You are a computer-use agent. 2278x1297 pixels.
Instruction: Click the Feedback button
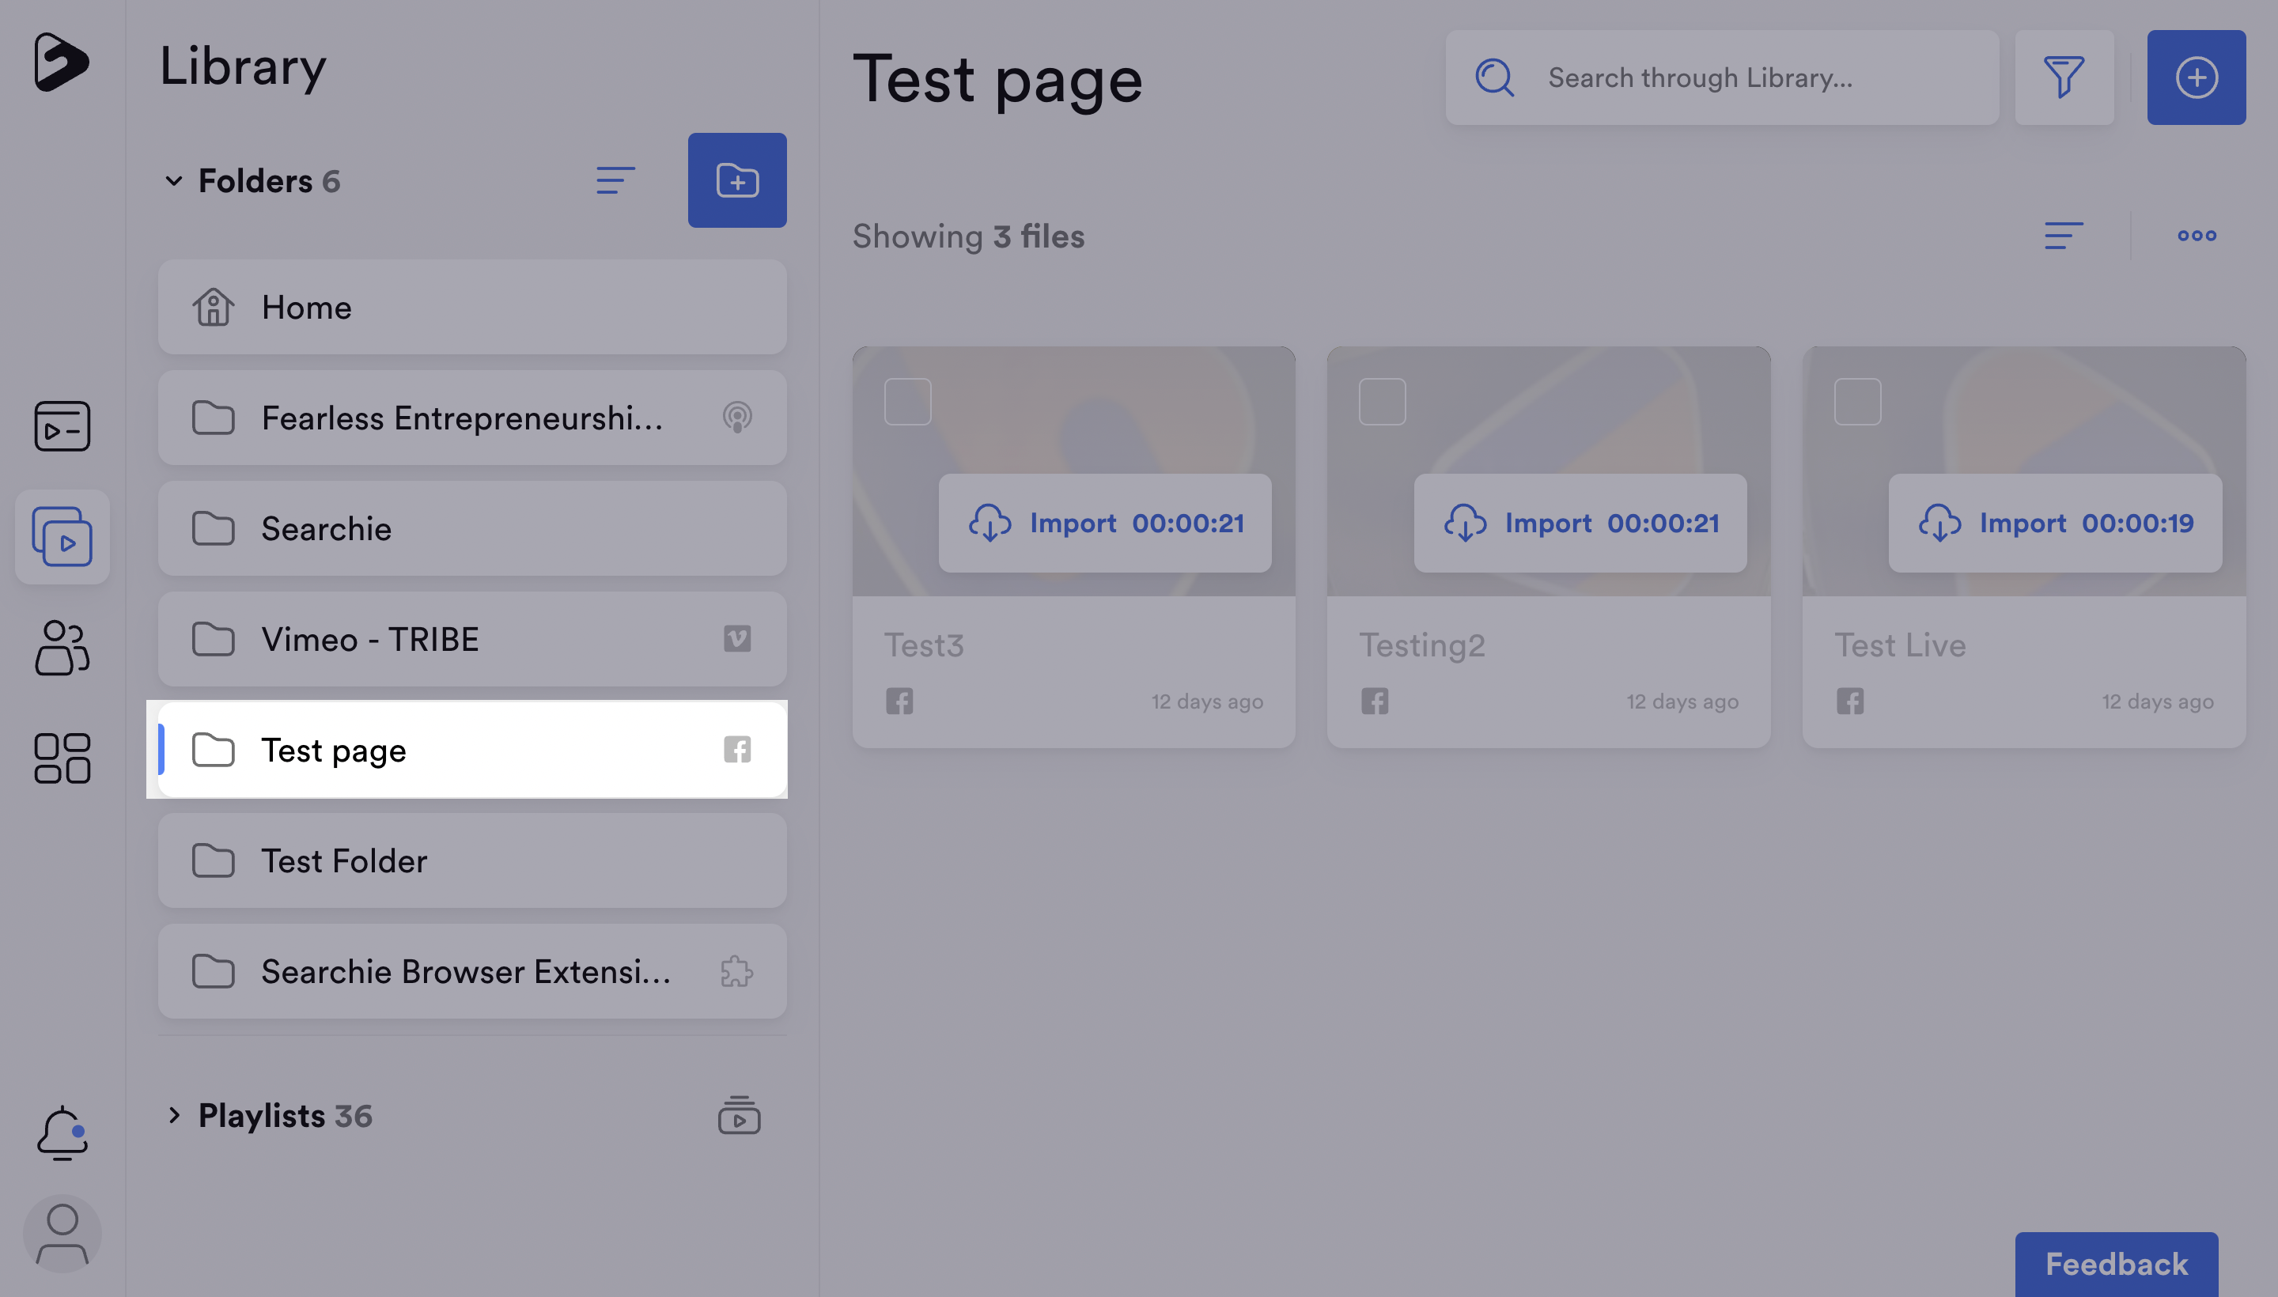2117,1264
